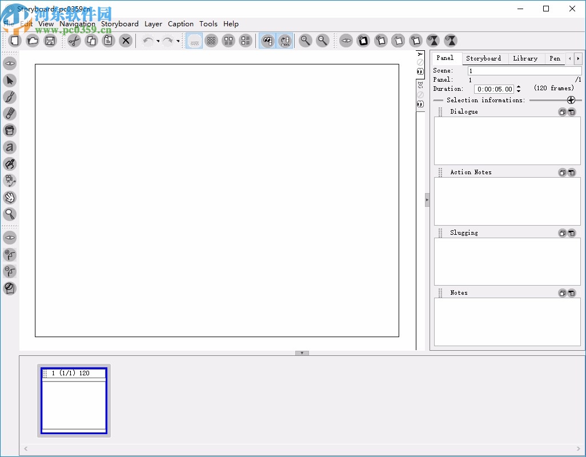
Task: Increase Duration using the stepper control
Action: pos(518,87)
